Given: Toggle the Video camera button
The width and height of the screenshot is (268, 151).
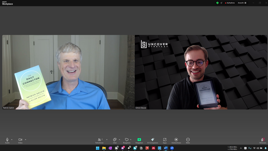Looking at the screenshot, I should pyautogui.click(x=20, y=140).
